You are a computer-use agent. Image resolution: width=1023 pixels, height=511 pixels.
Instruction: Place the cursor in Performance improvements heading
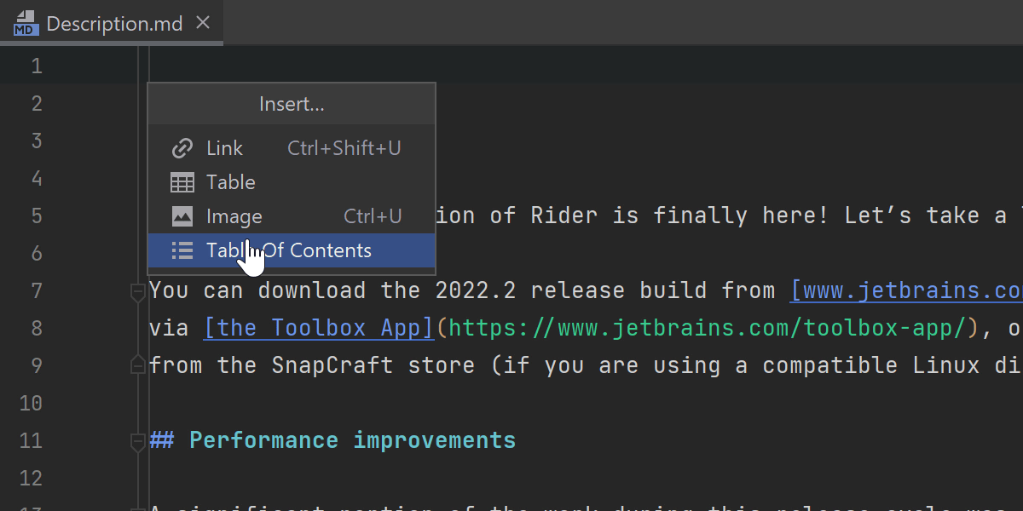click(x=351, y=440)
